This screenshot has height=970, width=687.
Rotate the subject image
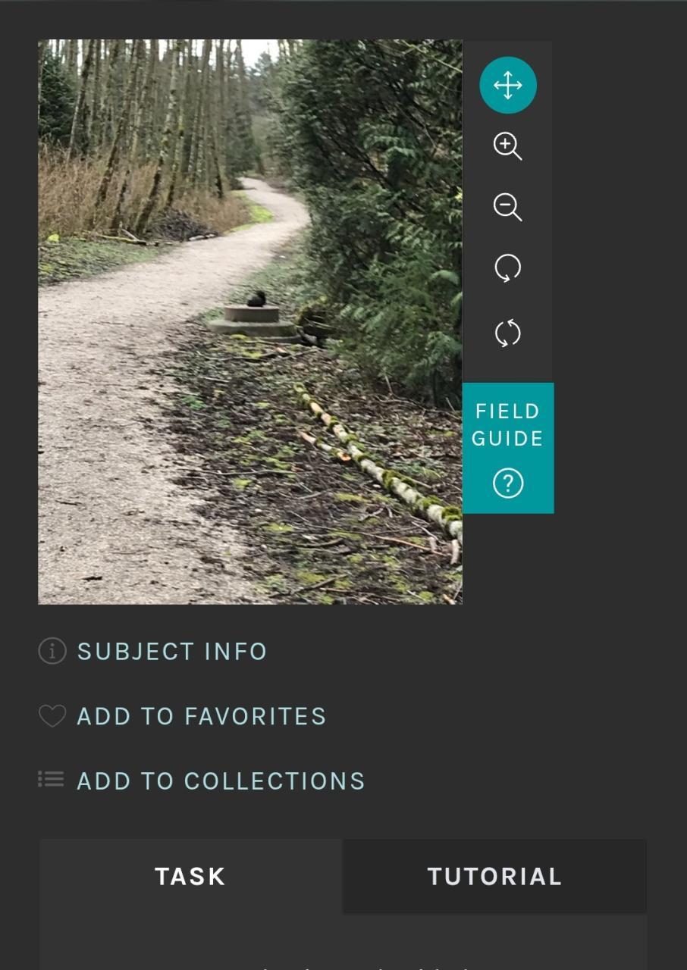[x=507, y=268]
